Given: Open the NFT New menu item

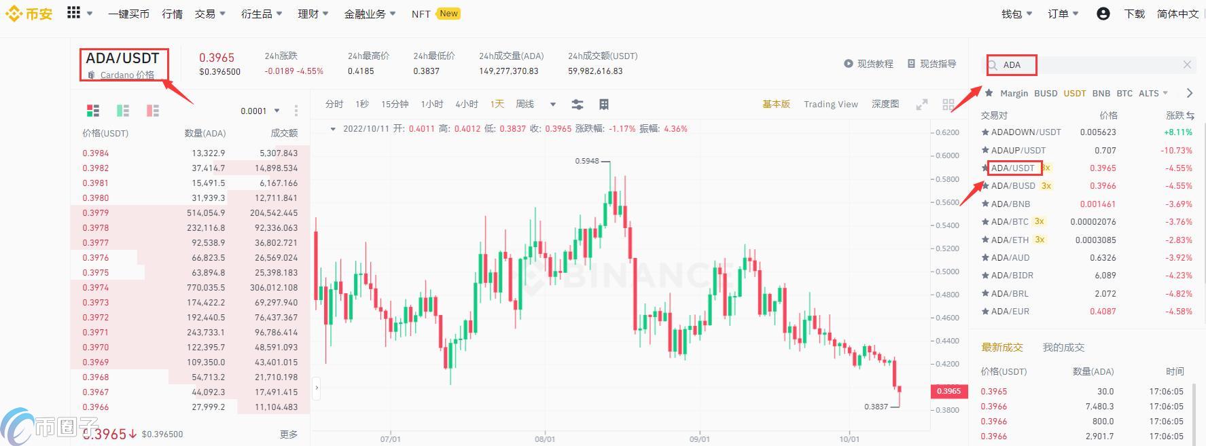Looking at the screenshot, I should pyautogui.click(x=436, y=14).
